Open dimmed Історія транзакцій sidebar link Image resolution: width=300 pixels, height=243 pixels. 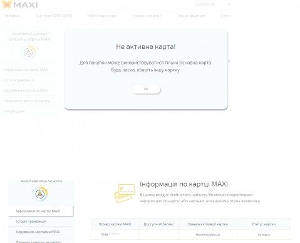tap(19, 80)
